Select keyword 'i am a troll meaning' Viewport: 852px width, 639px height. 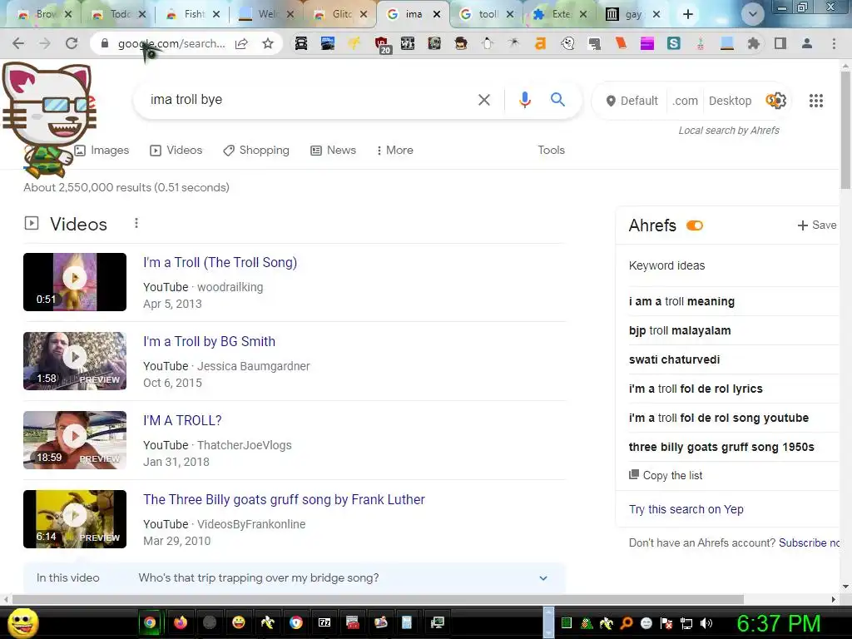coord(681,301)
